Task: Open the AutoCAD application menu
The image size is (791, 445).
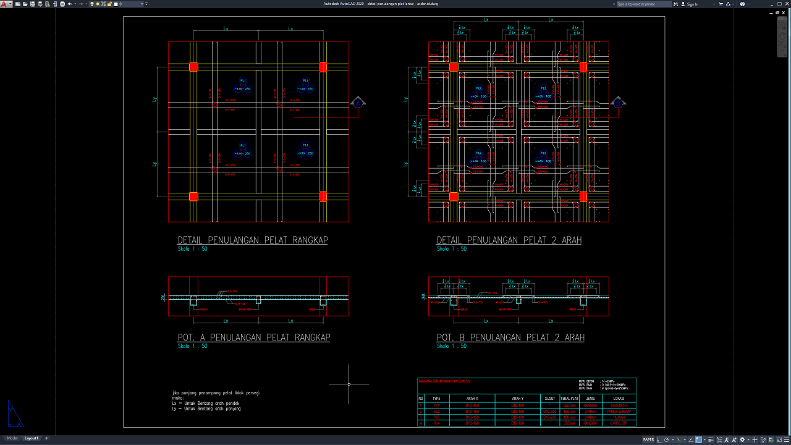Action: [5, 4]
